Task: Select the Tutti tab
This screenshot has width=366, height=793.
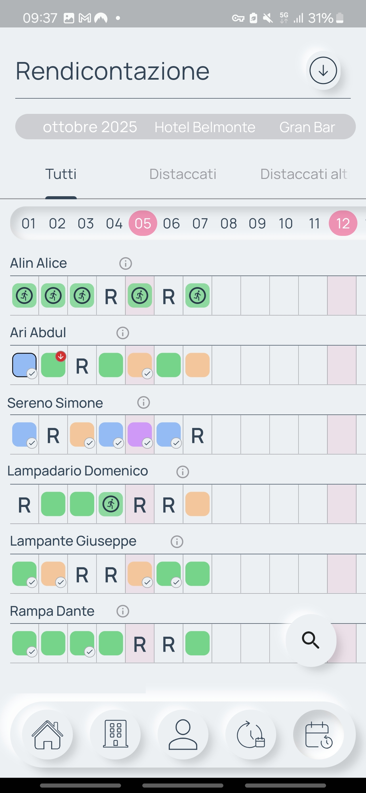Action: pyautogui.click(x=61, y=174)
